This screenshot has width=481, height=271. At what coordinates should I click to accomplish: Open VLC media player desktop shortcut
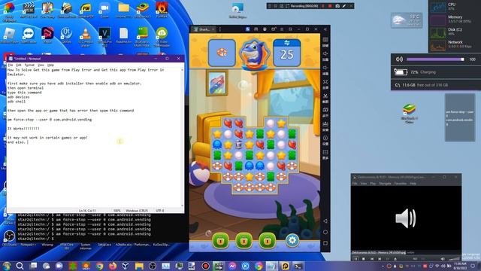85,37
